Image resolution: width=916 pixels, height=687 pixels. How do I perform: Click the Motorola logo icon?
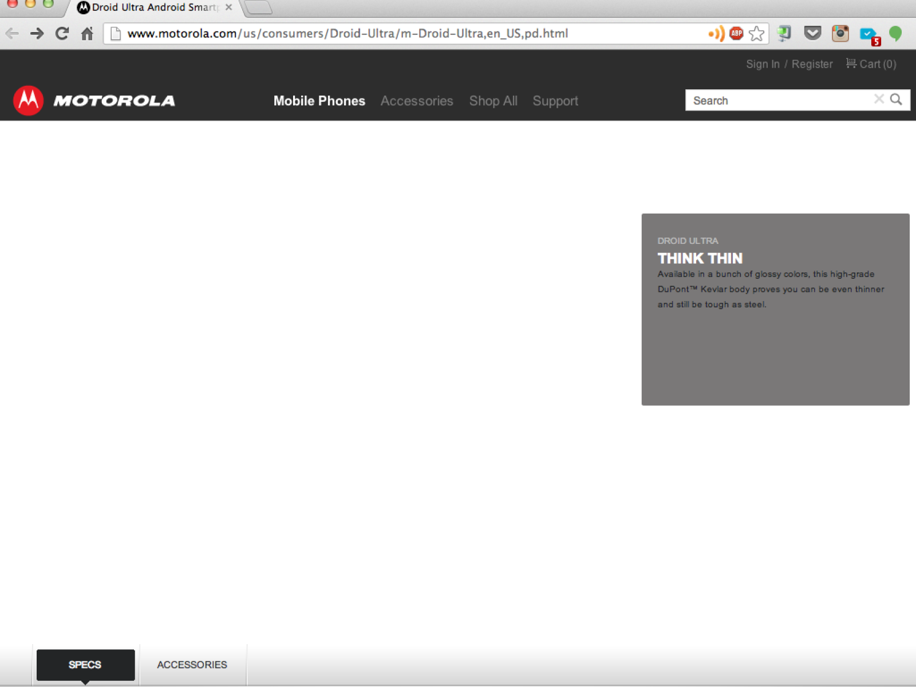pos(28,101)
